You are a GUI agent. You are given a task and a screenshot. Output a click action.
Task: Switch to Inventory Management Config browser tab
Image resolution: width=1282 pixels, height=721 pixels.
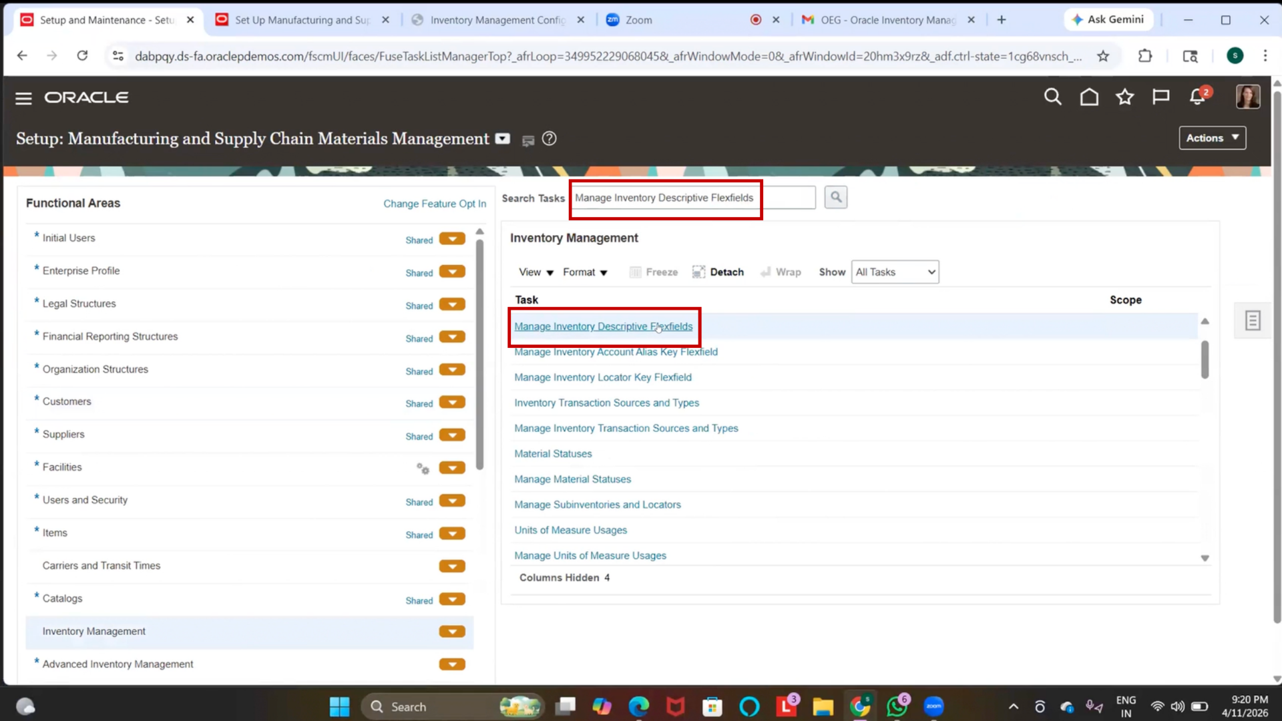pos(497,20)
